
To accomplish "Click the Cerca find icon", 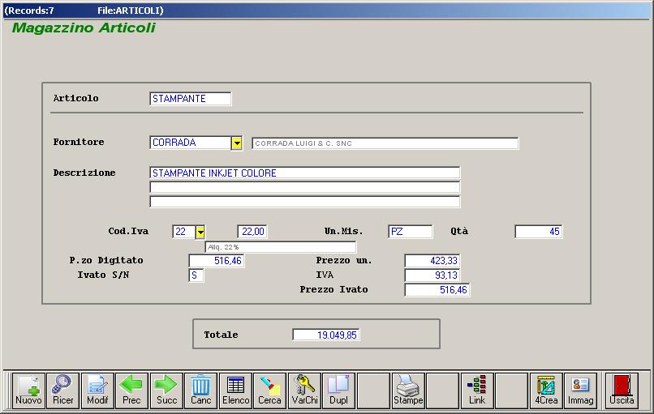I will (269, 391).
